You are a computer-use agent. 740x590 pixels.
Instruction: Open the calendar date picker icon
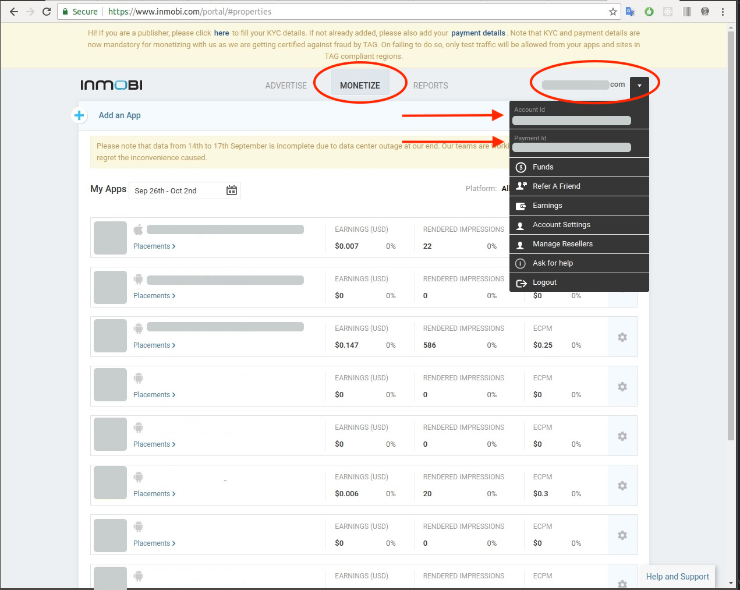(231, 190)
